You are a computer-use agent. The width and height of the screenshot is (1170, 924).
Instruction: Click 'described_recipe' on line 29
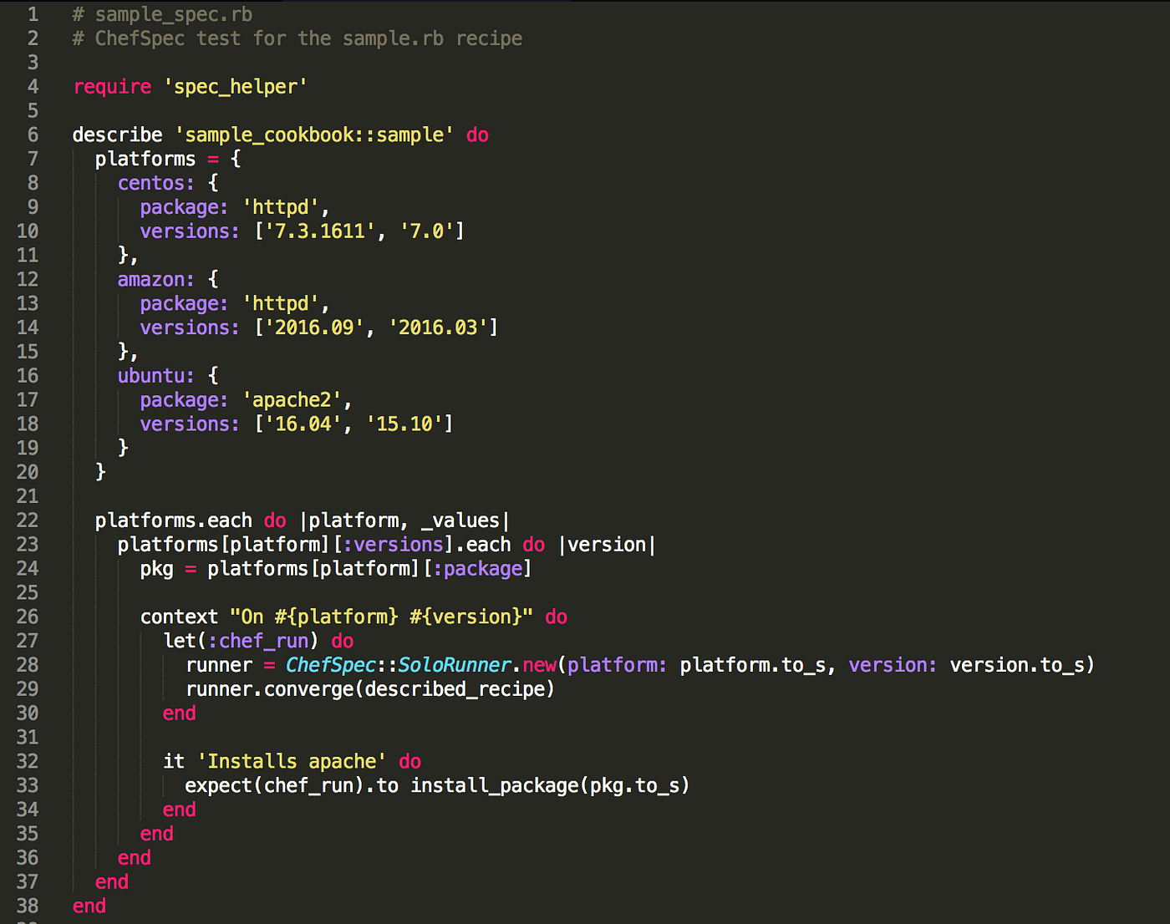[x=455, y=689]
